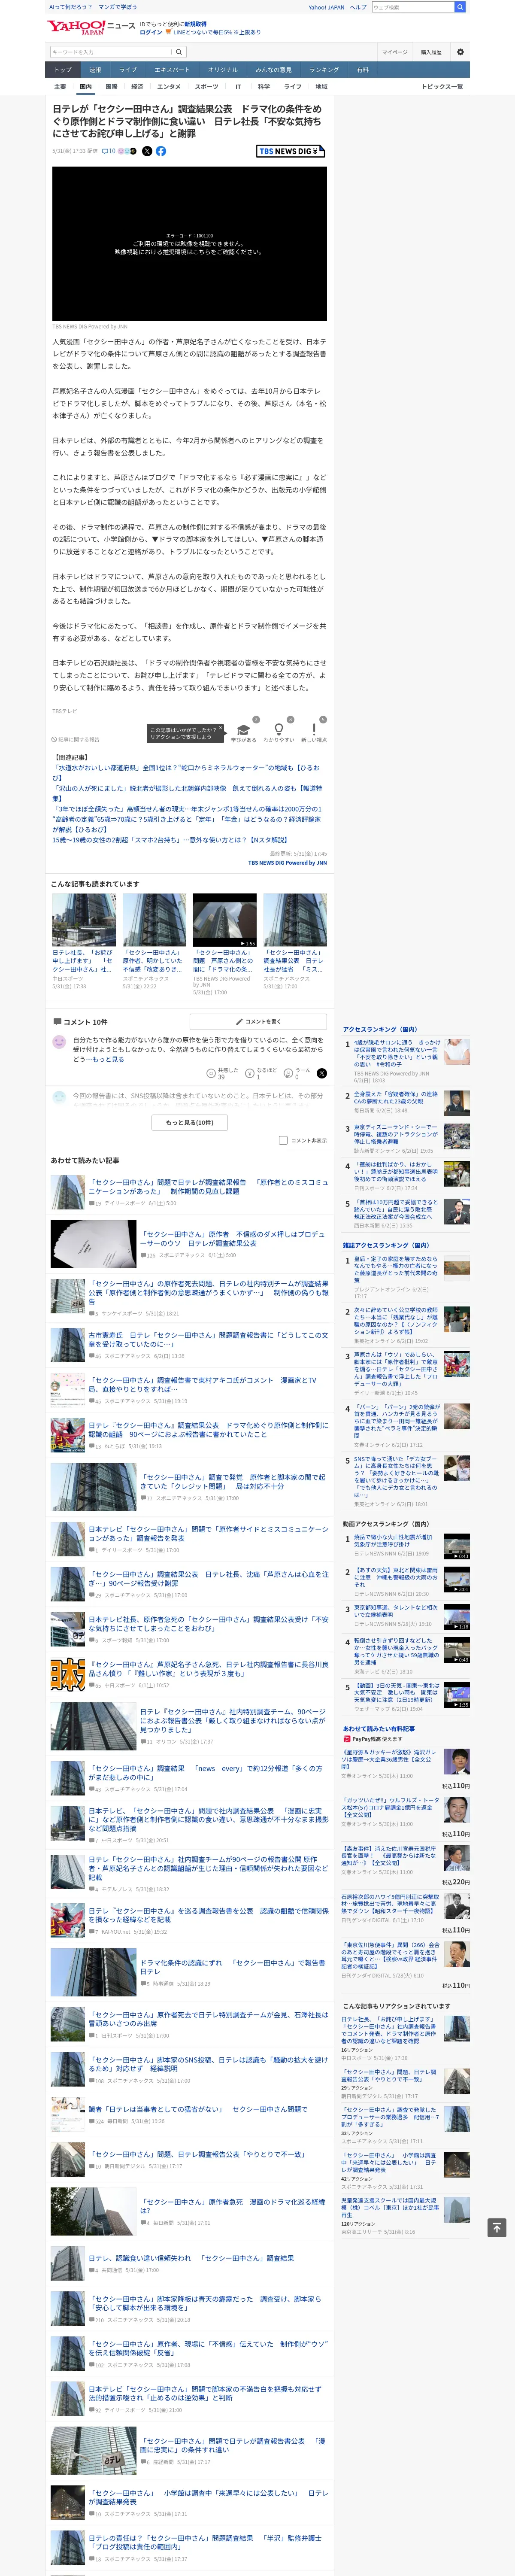
Task: Share article on Facebook icon
Action: [161, 151]
